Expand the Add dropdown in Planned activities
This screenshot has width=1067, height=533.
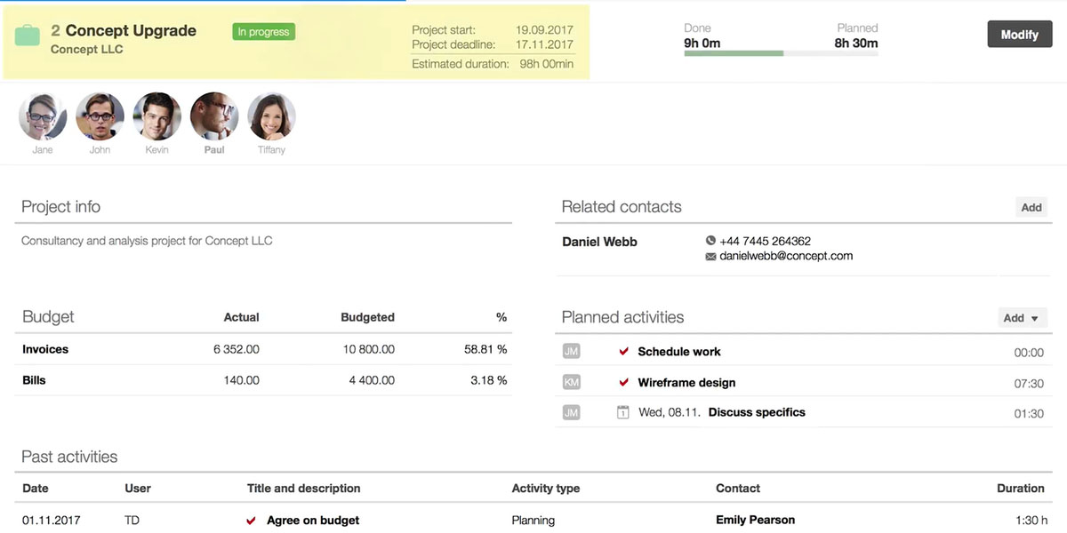(x=1021, y=318)
